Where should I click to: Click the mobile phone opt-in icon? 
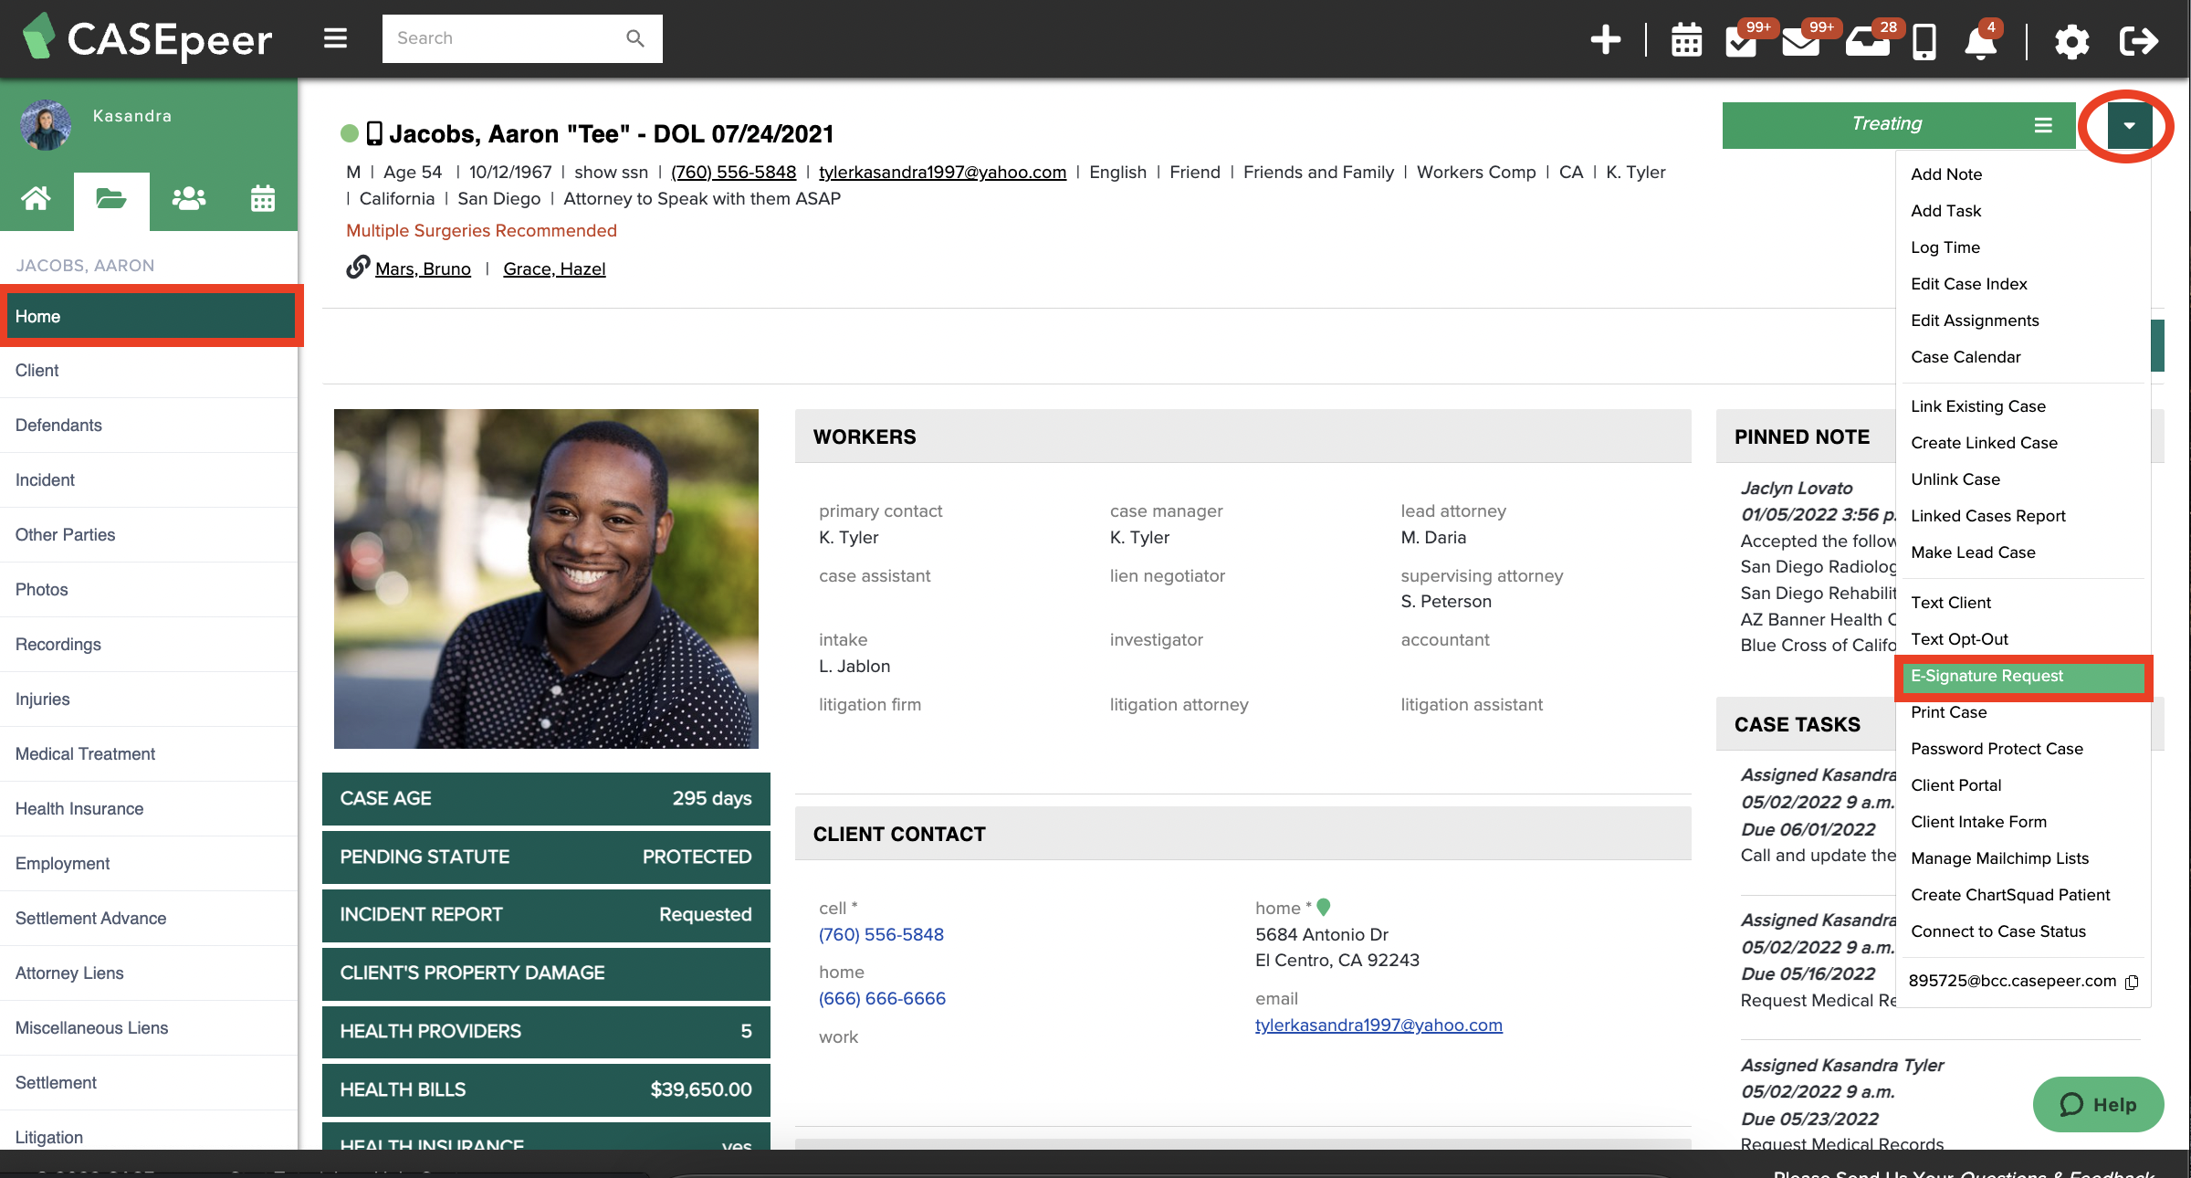coord(374,133)
